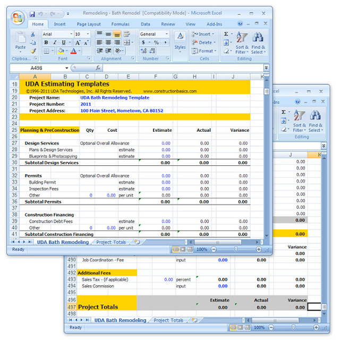Click the Clear eraser icon in Editing group
Image resolution: width=340 pixels, height=340 pixels.
click(226, 51)
